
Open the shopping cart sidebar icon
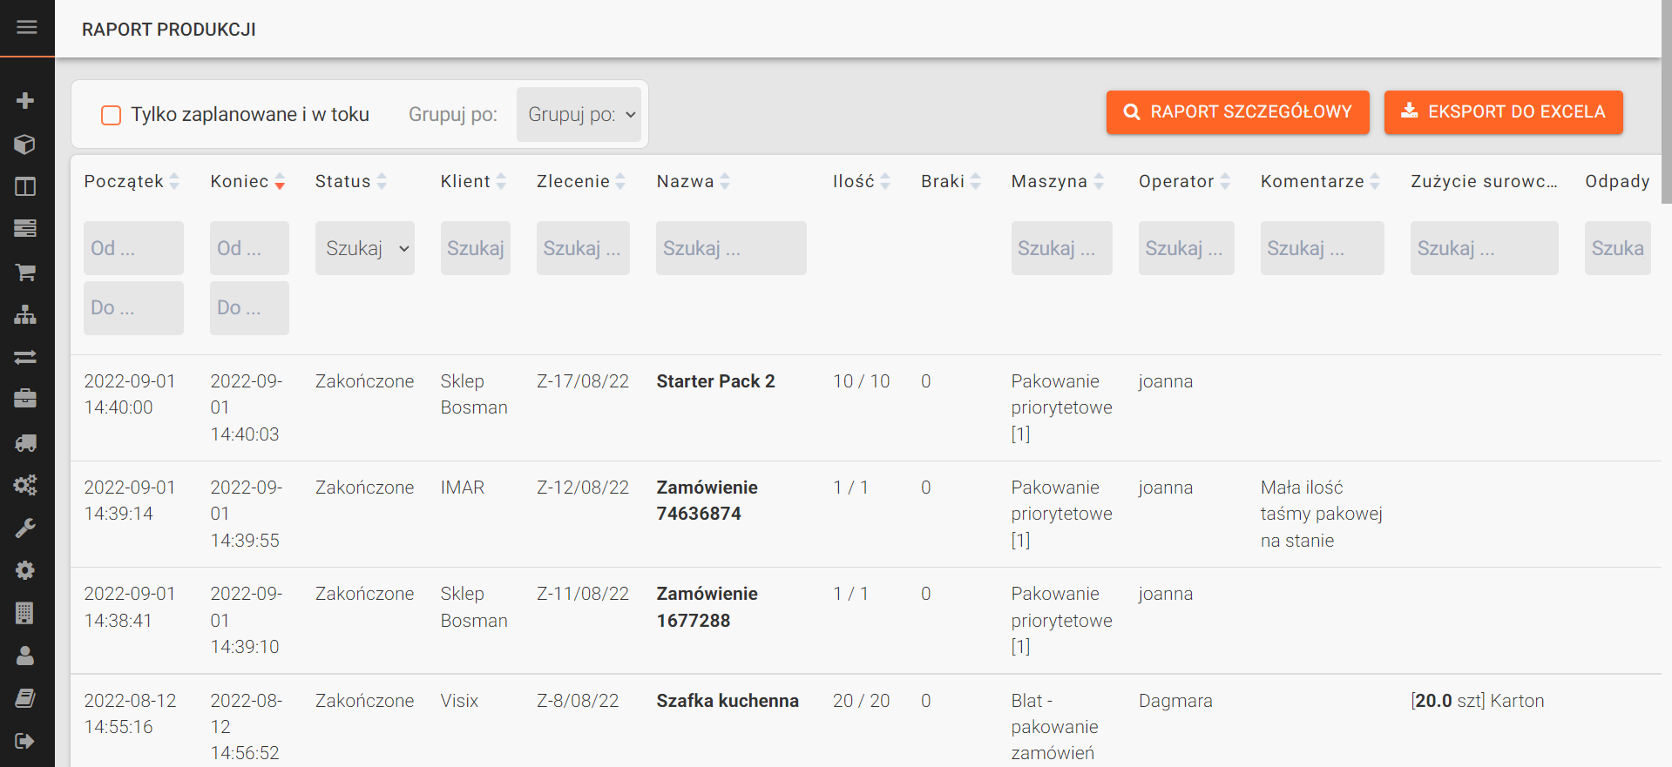click(25, 272)
